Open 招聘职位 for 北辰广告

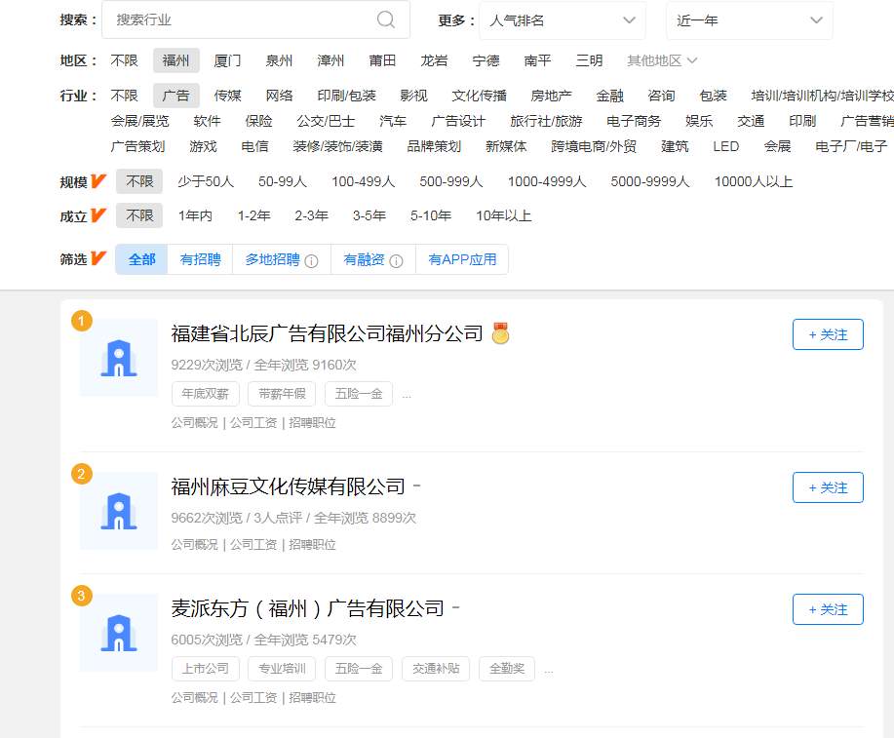312,422
